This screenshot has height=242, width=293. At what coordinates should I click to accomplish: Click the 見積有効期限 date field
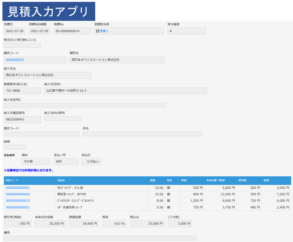(x=39, y=31)
